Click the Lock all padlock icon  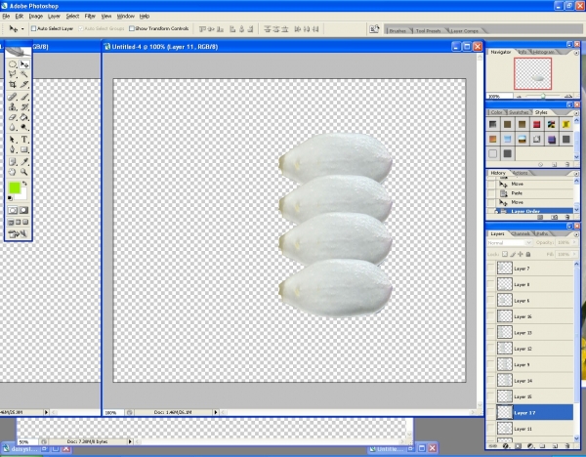528,254
